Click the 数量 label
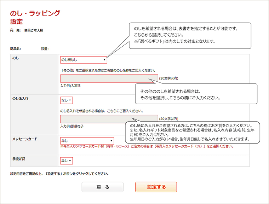 point(45,49)
